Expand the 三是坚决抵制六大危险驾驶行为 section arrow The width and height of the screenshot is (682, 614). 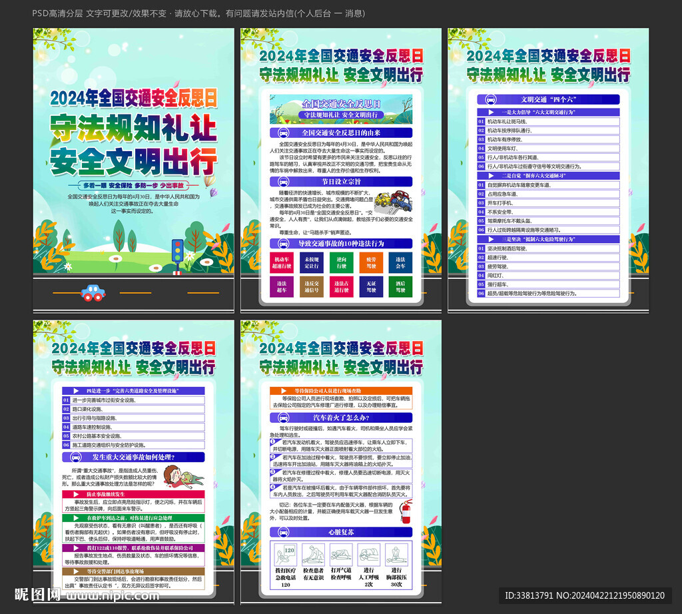pos(490,240)
